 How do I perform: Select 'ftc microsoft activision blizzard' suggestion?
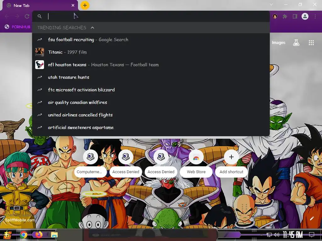(151, 90)
